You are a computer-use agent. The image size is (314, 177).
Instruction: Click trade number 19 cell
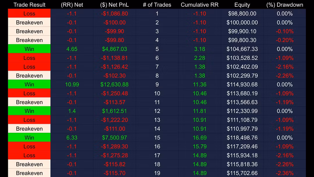(157, 173)
